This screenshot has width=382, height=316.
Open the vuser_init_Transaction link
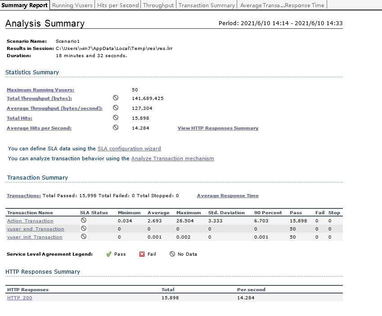tap(35, 237)
